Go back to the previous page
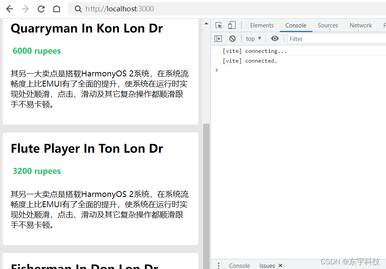 9,9
